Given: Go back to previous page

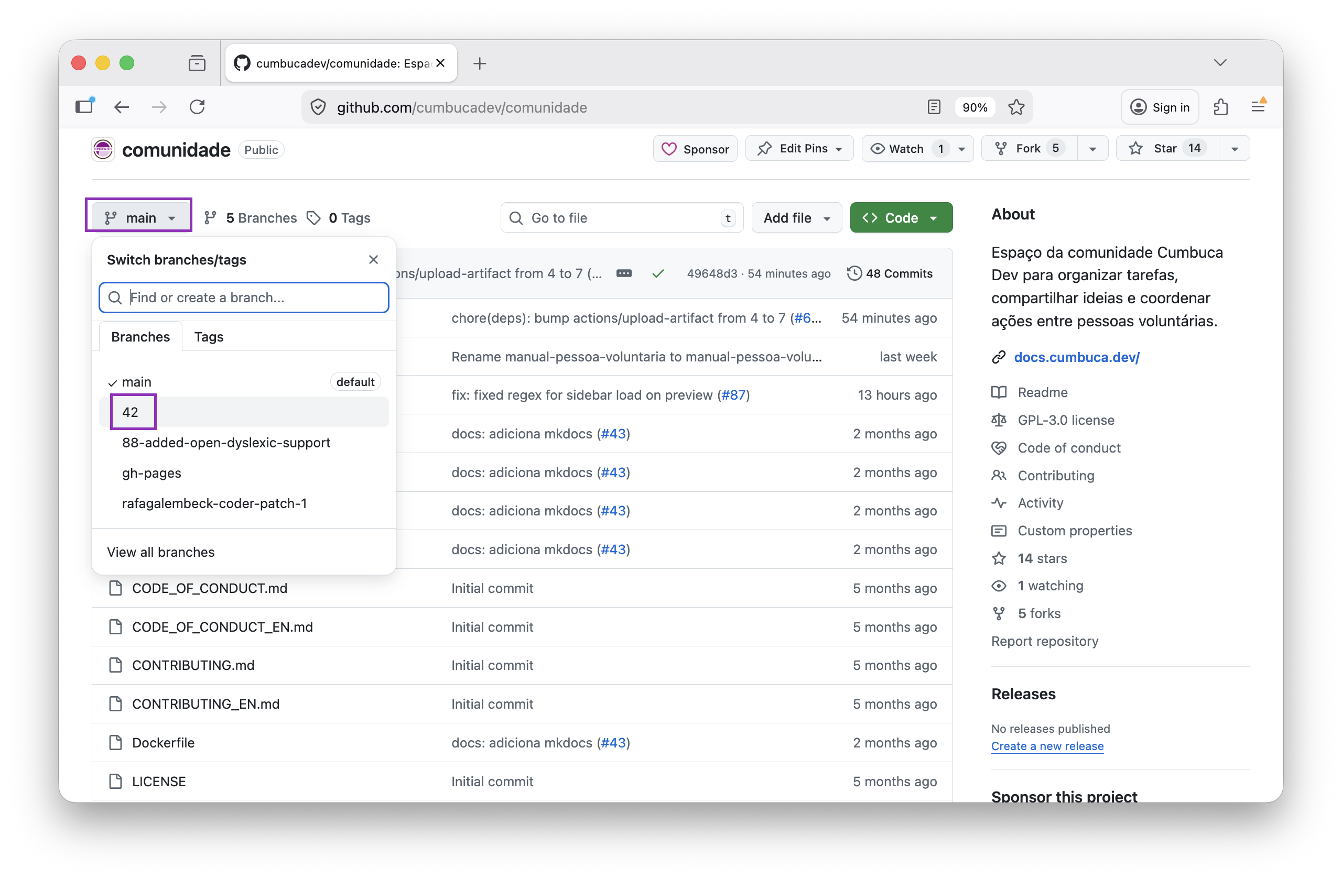Looking at the screenshot, I should 122,106.
